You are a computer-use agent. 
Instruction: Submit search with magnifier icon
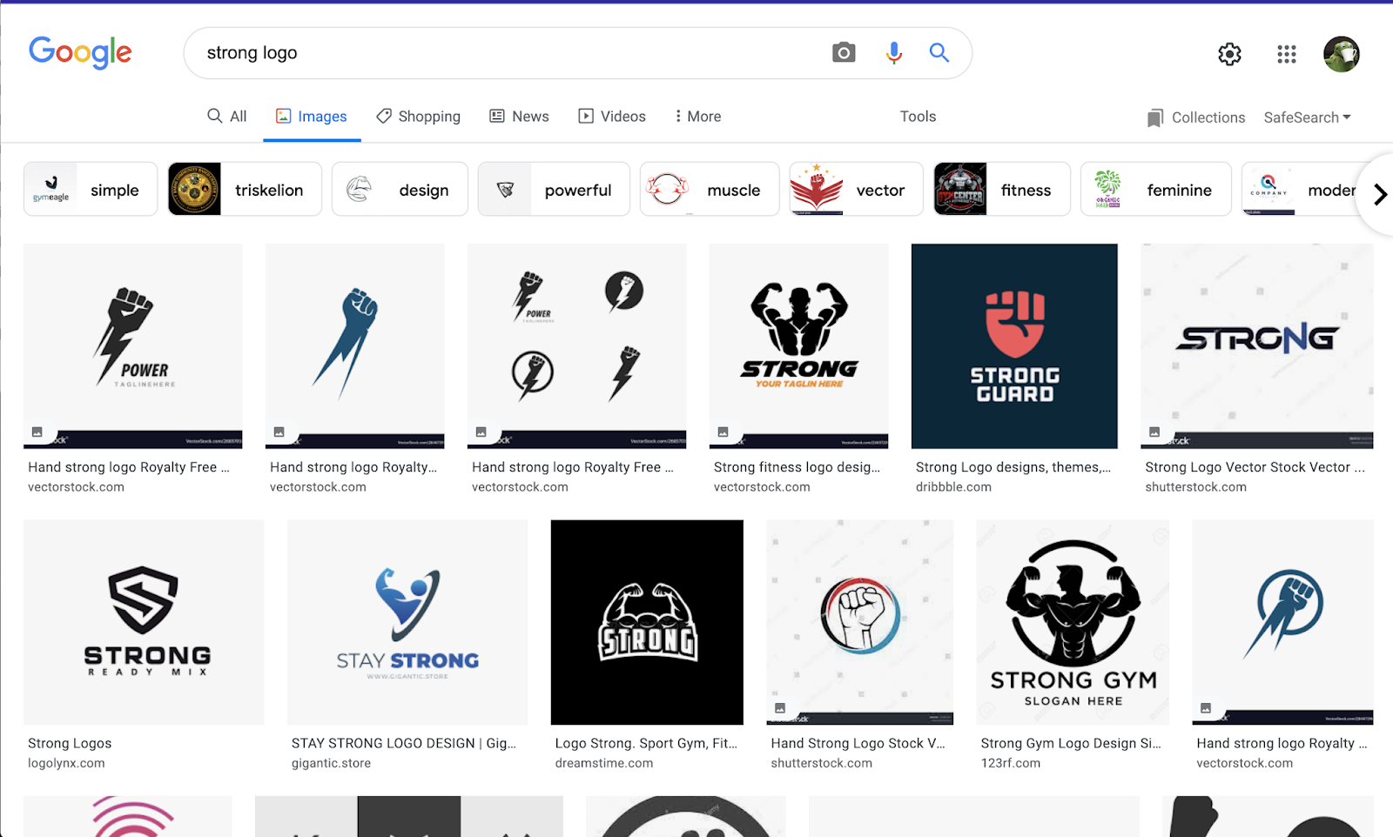(x=939, y=52)
